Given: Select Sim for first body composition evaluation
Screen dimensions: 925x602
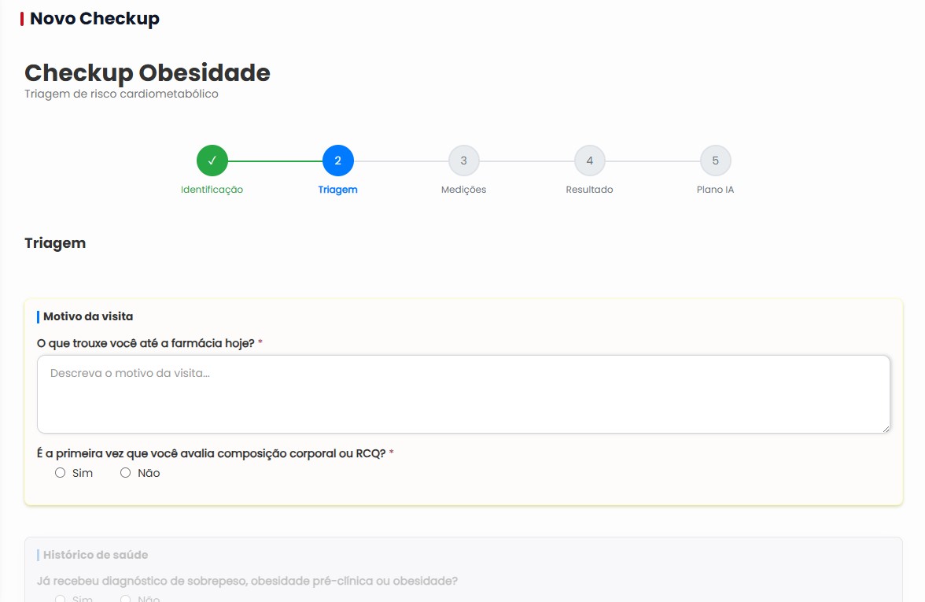Looking at the screenshot, I should pyautogui.click(x=60, y=473).
